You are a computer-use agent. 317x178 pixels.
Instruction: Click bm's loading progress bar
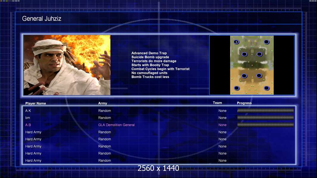point(265,117)
